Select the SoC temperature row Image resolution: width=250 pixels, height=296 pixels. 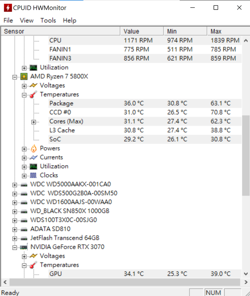point(145,139)
